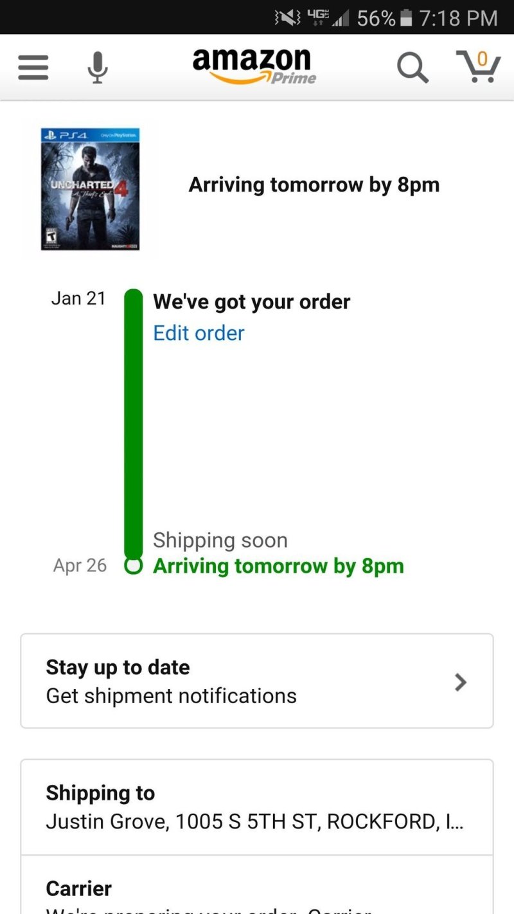Open the hamburger navigation menu
This screenshot has height=914, width=514.
click(x=33, y=67)
